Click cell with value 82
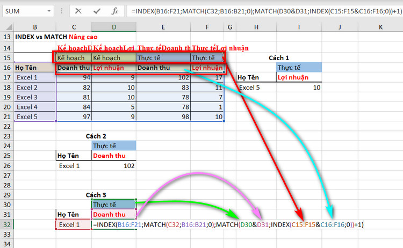The image size is (403, 248). tap(74, 87)
